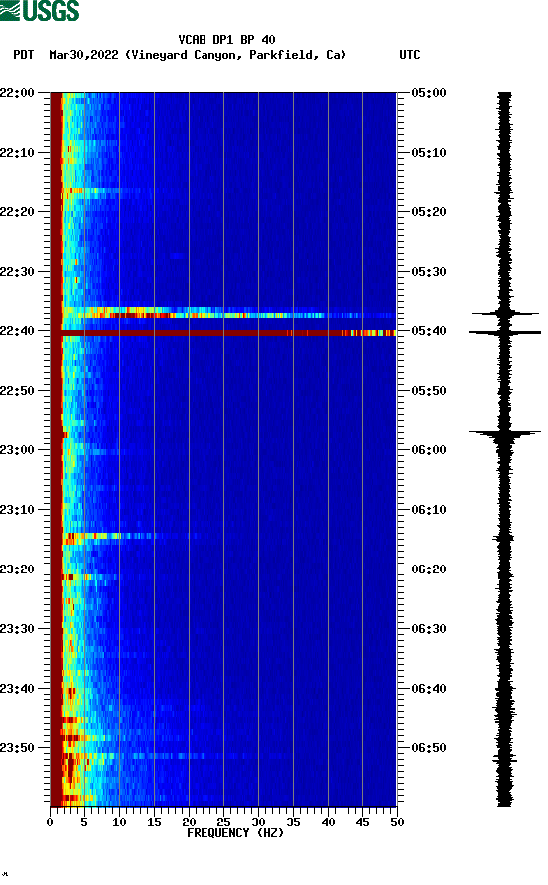Click the 22:10 PDT time label
Image resolution: width=548 pixels, height=885 pixels.
(17, 153)
